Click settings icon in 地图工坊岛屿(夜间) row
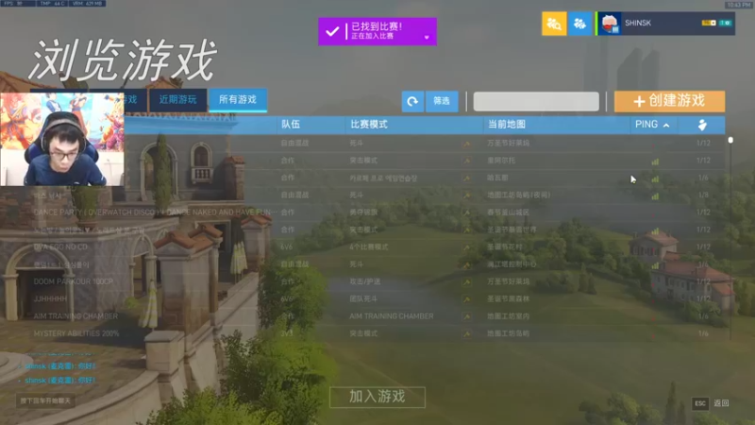Screen dimensions: 755x425 pyautogui.click(x=466, y=195)
